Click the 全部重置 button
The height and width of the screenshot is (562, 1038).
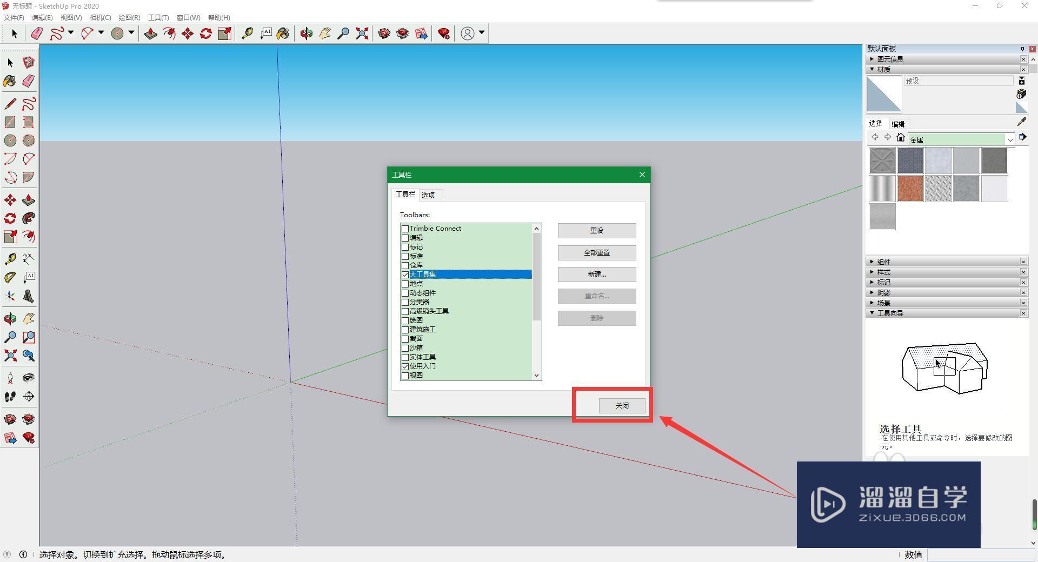597,253
